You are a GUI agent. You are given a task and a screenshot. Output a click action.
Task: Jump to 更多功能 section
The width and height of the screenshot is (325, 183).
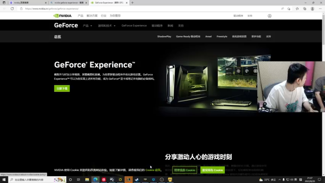pyautogui.click(x=256, y=37)
